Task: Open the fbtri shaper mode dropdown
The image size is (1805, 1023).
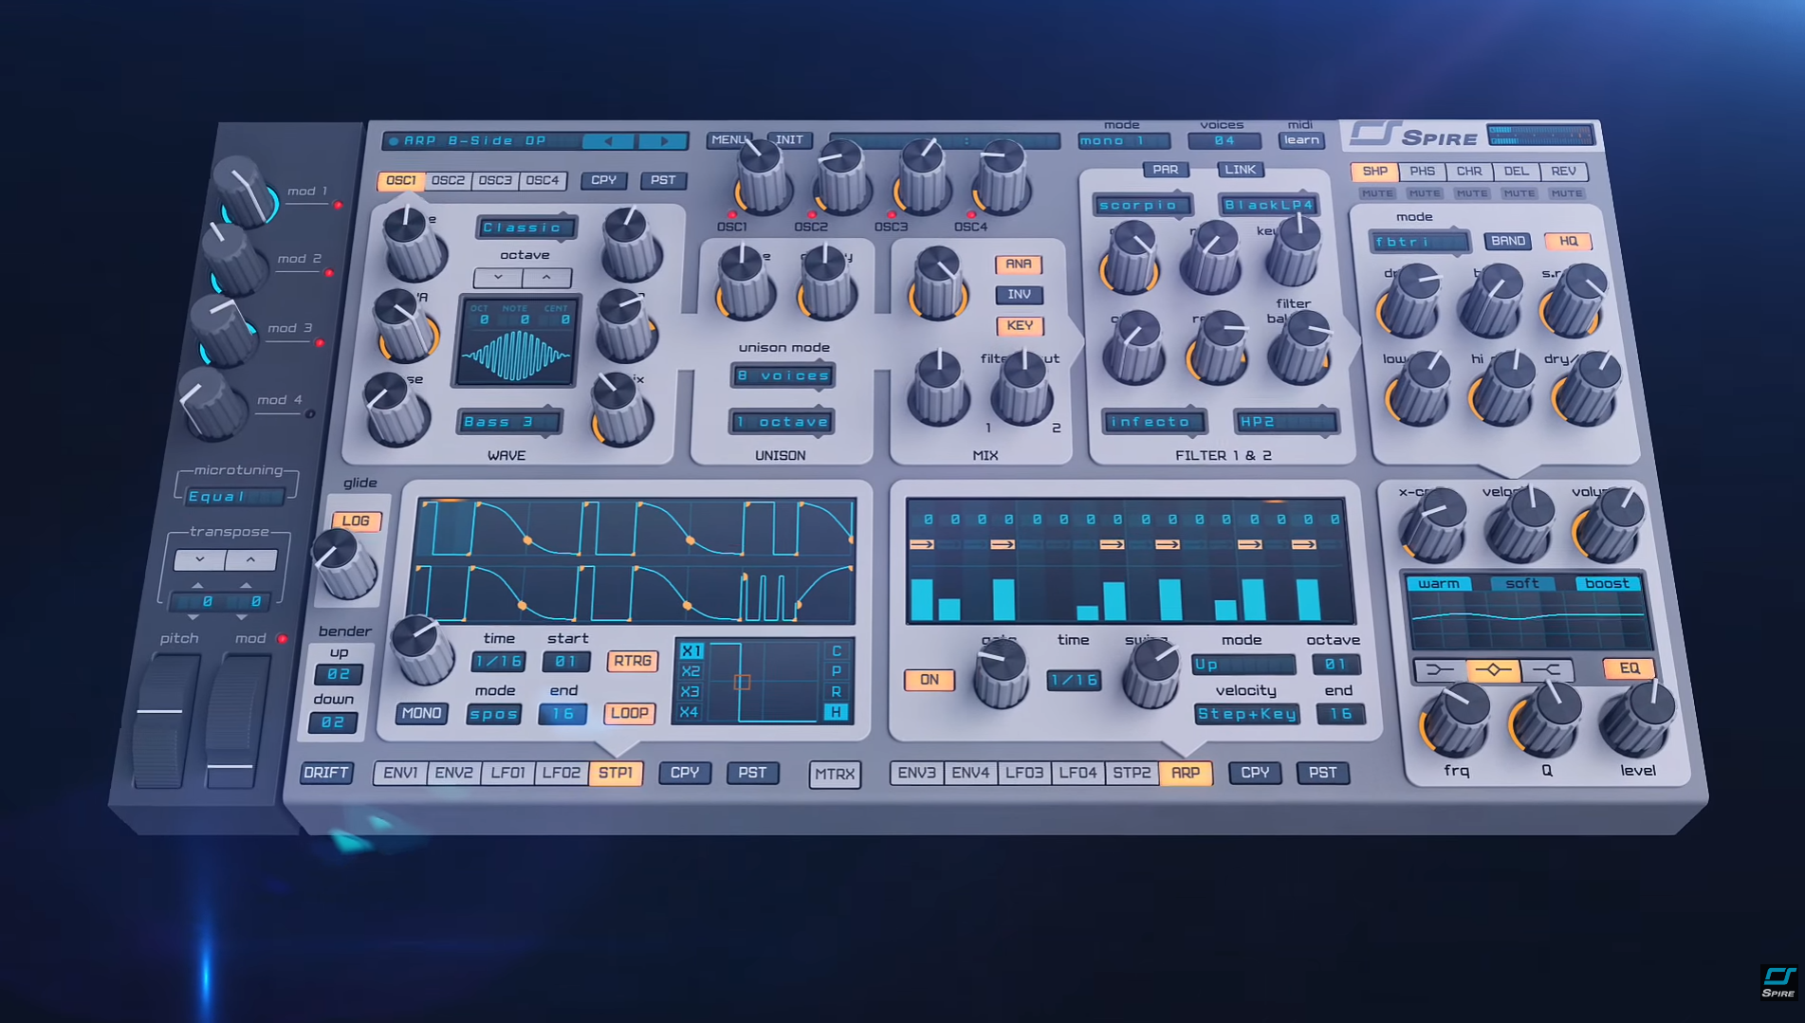Action: coord(1419,242)
